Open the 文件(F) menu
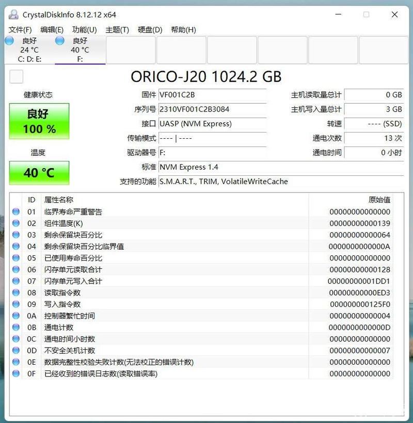Viewport: 413px width, 423px height. pos(20,30)
